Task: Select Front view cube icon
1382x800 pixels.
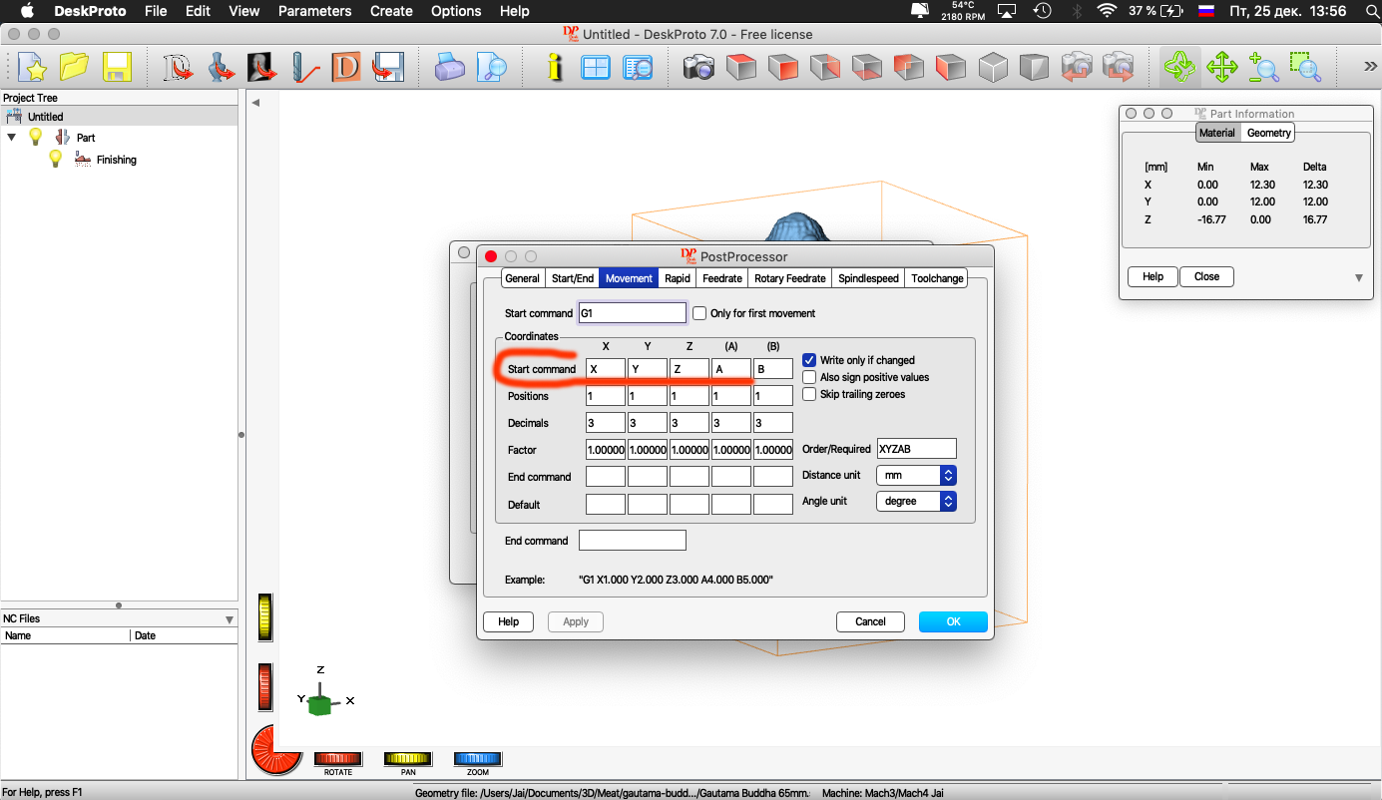Action: pos(783,68)
